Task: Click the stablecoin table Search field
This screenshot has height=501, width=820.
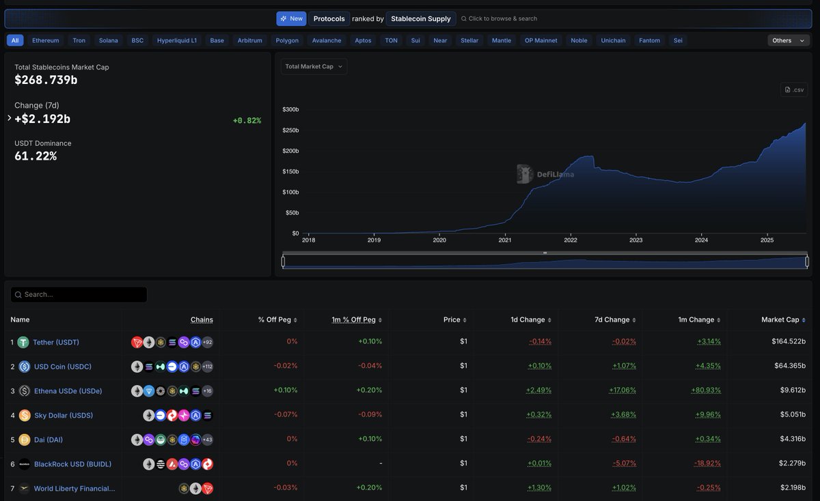Action: click(79, 294)
